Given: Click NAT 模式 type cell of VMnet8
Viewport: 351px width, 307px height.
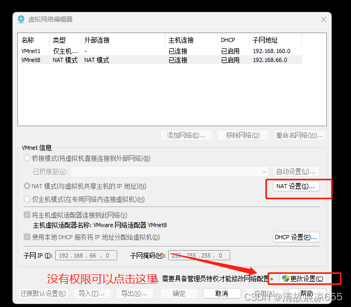Looking at the screenshot, I should 65,60.
